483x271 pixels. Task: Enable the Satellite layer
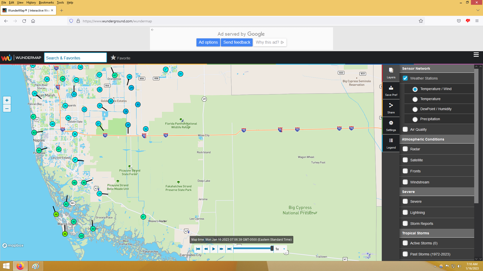click(x=405, y=160)
